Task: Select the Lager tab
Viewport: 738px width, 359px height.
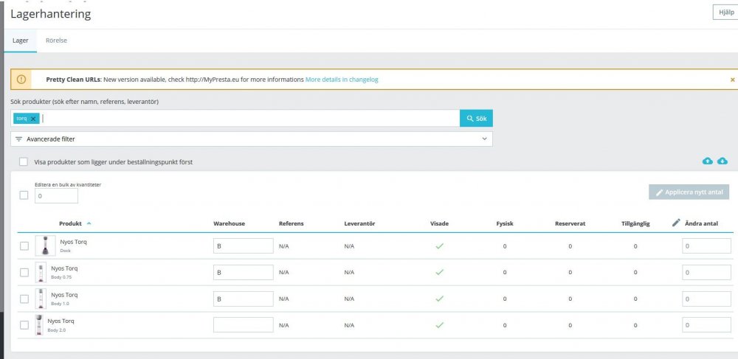Action: [21, 41]
